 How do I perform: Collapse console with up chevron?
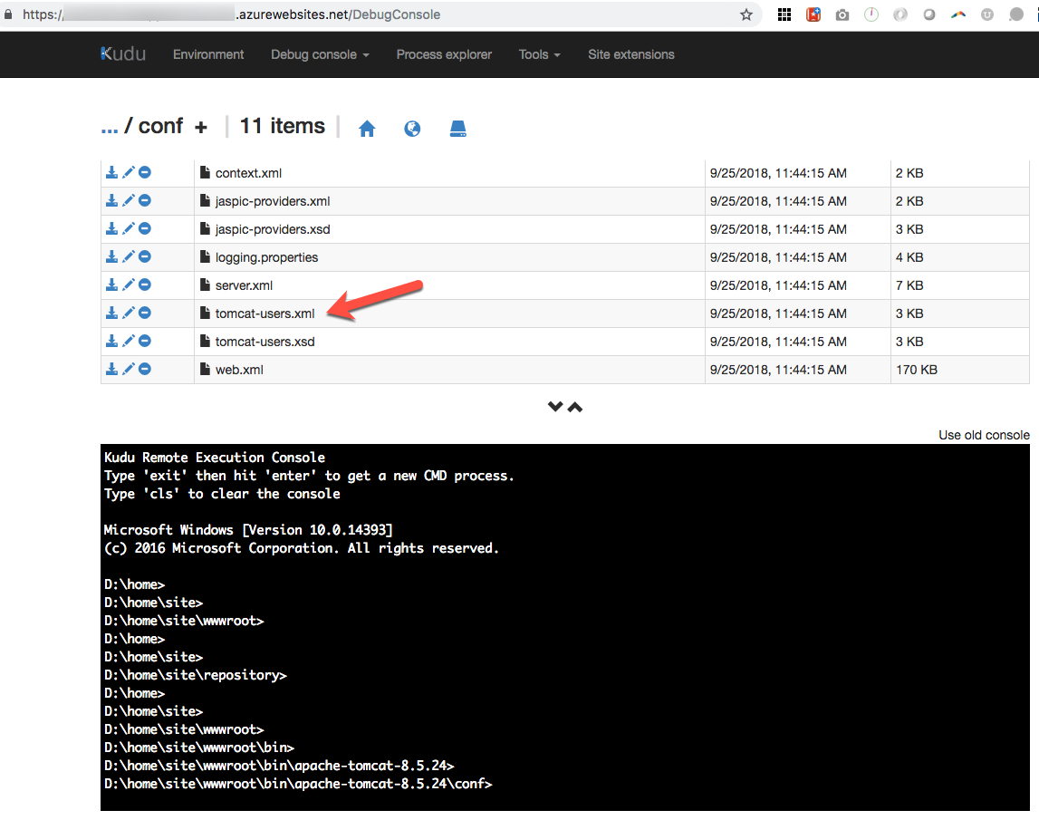pyautogui.click(x=575, y=407)
